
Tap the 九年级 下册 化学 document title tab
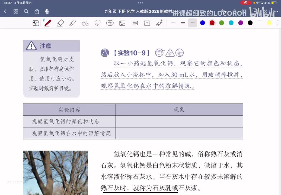click(x=138, y=11)
